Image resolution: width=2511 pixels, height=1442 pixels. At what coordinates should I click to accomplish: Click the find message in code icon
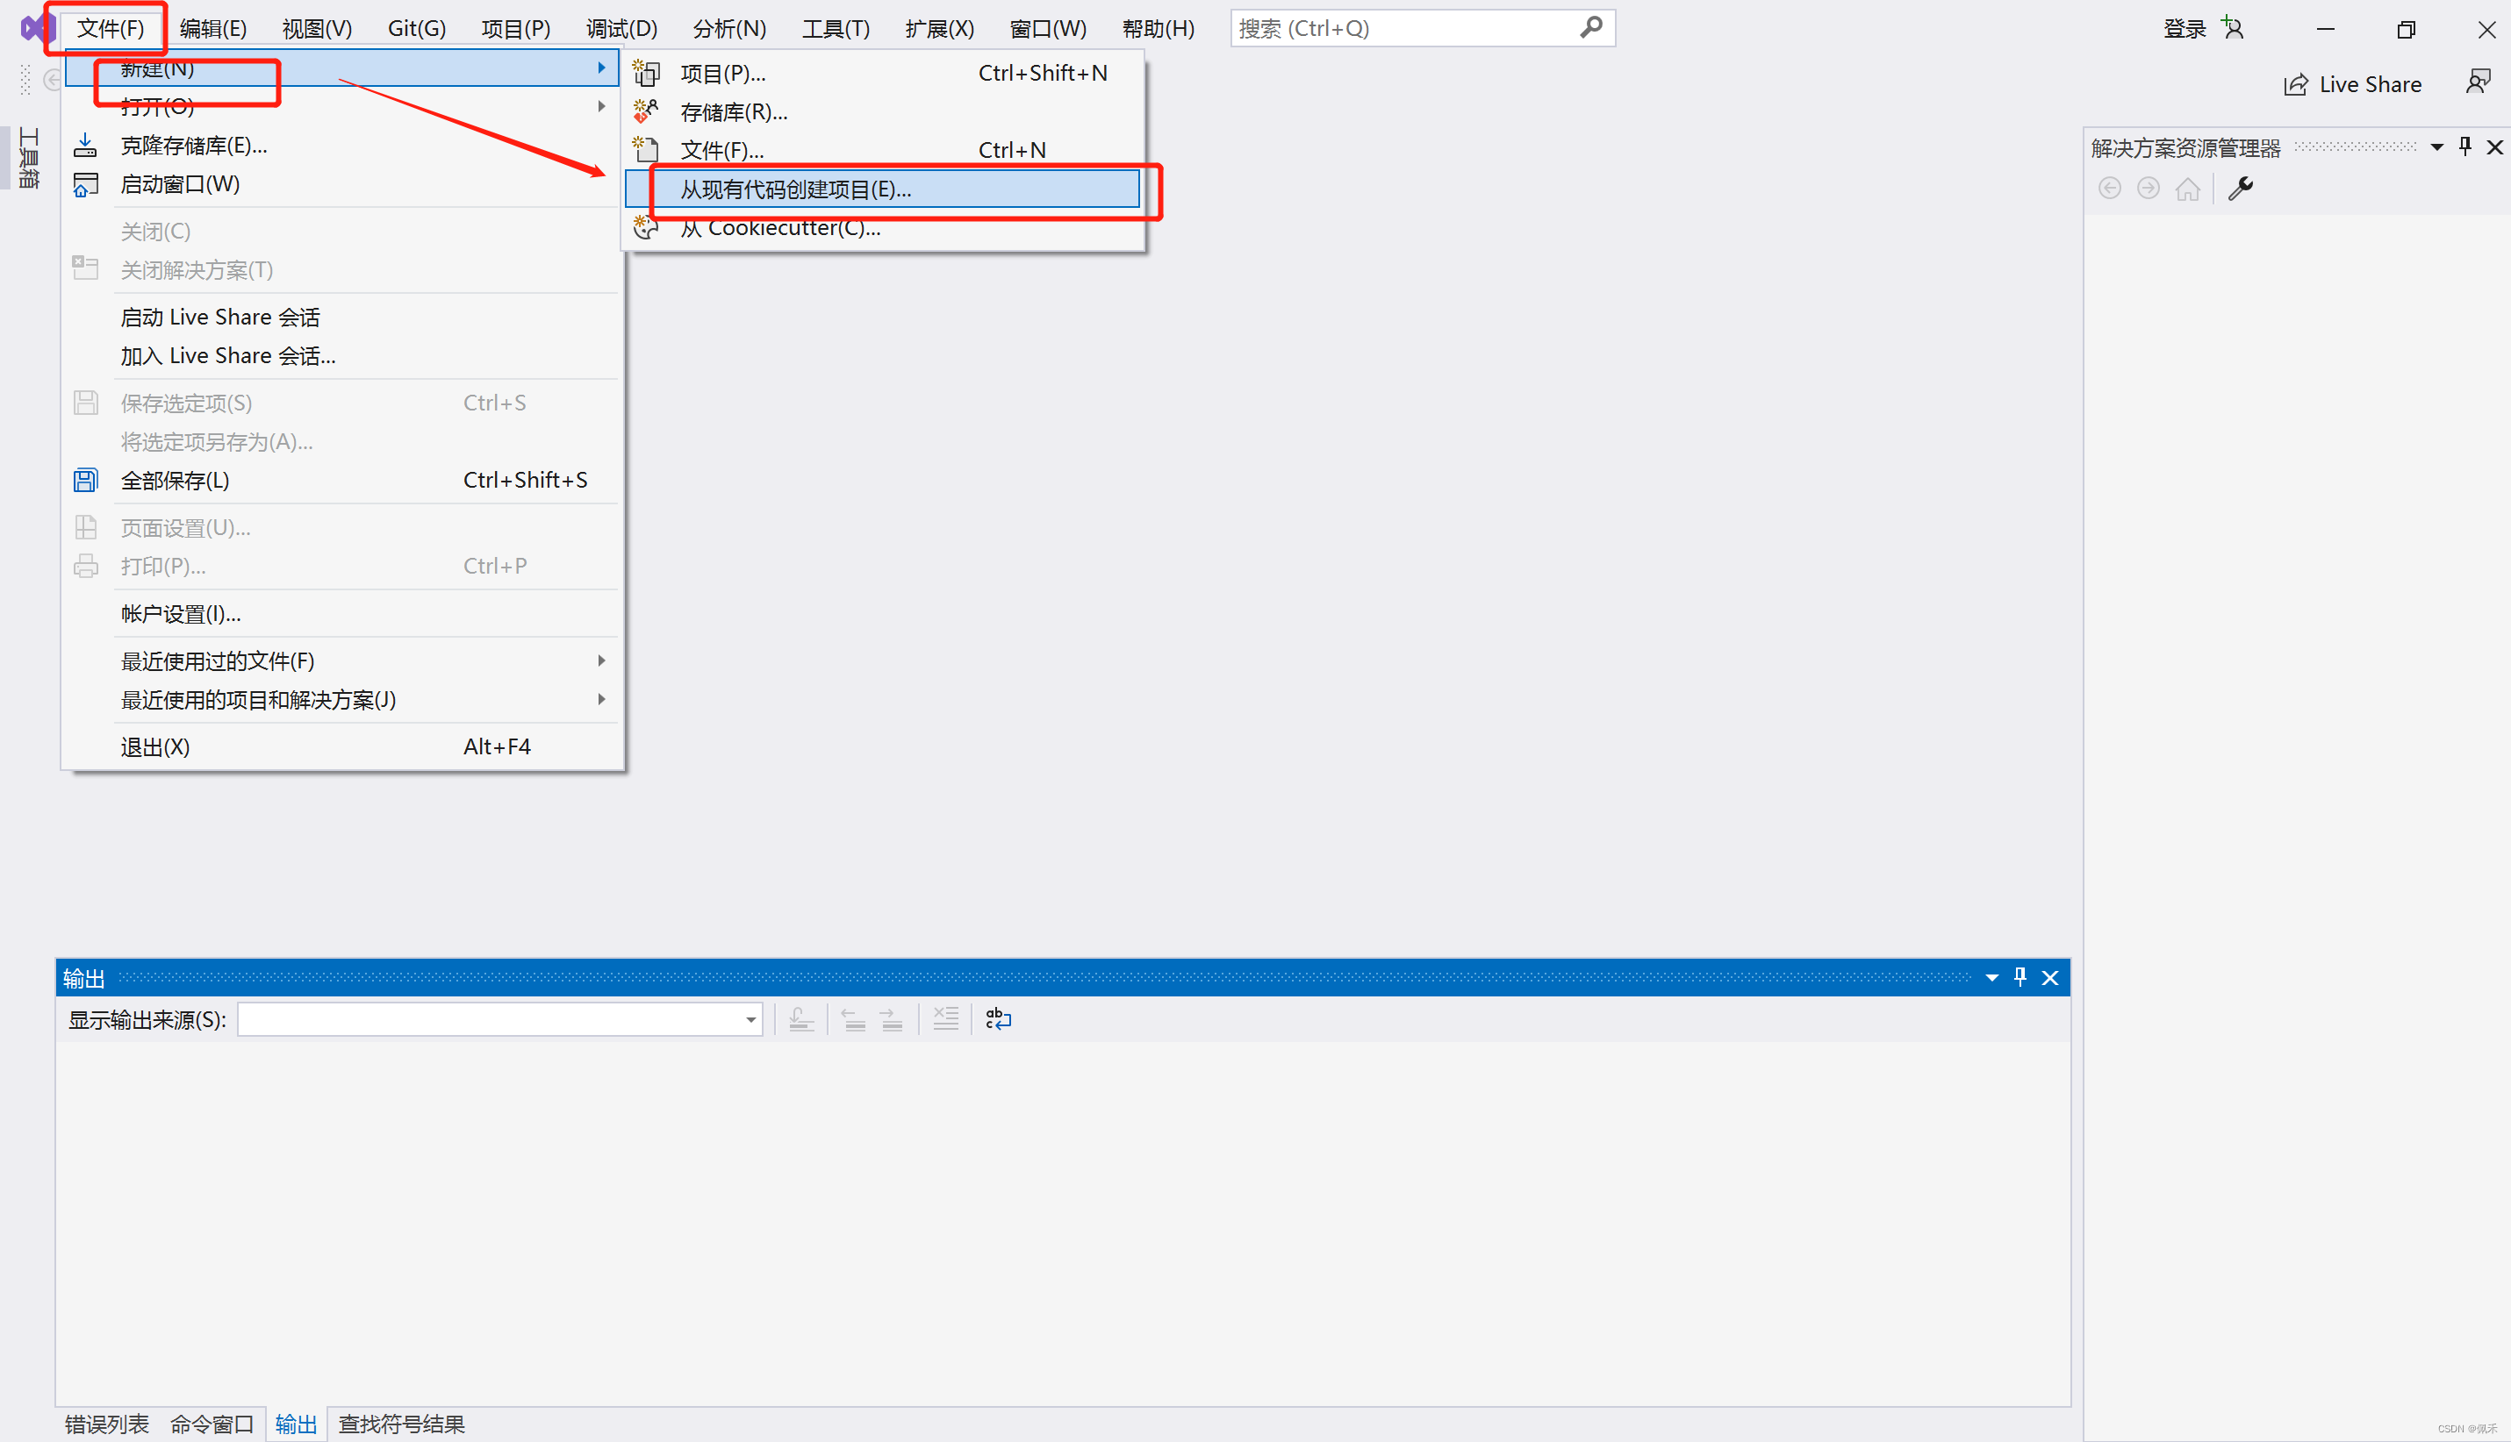pyautogui.click(x=800, y=1019)
